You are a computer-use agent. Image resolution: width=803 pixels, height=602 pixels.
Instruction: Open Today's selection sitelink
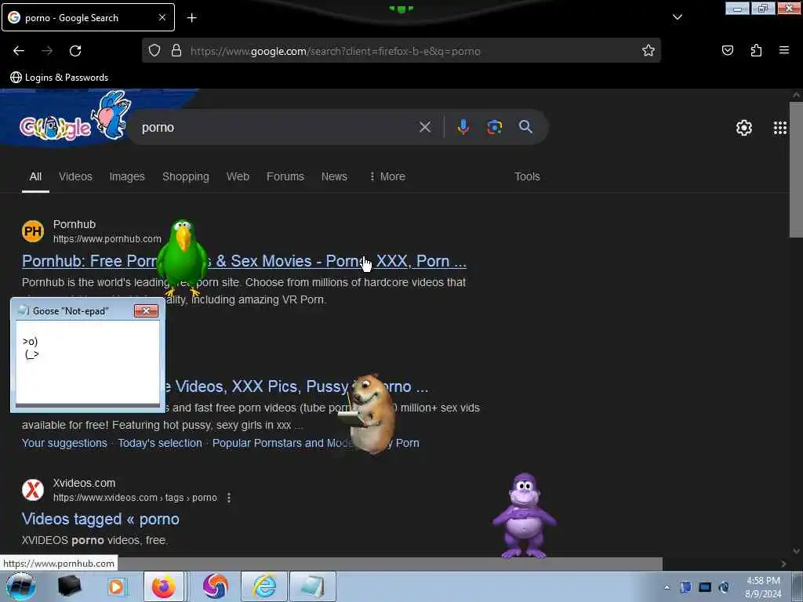click(x=160, y=443)
